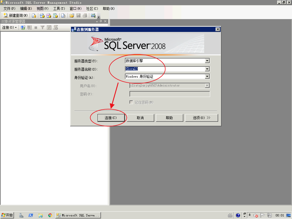
Task: Click the Open File folder icon
Action: coord(72,15)
